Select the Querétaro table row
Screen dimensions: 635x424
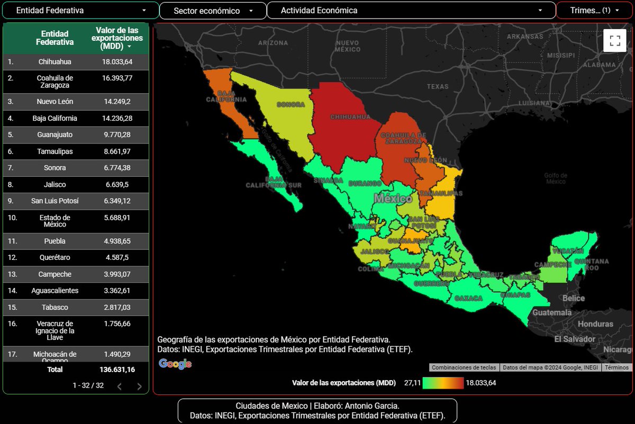click(x=76, y=258)
